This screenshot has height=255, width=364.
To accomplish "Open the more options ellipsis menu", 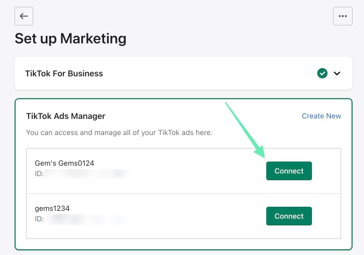I will pyautogui.click(x=342, y=16).
